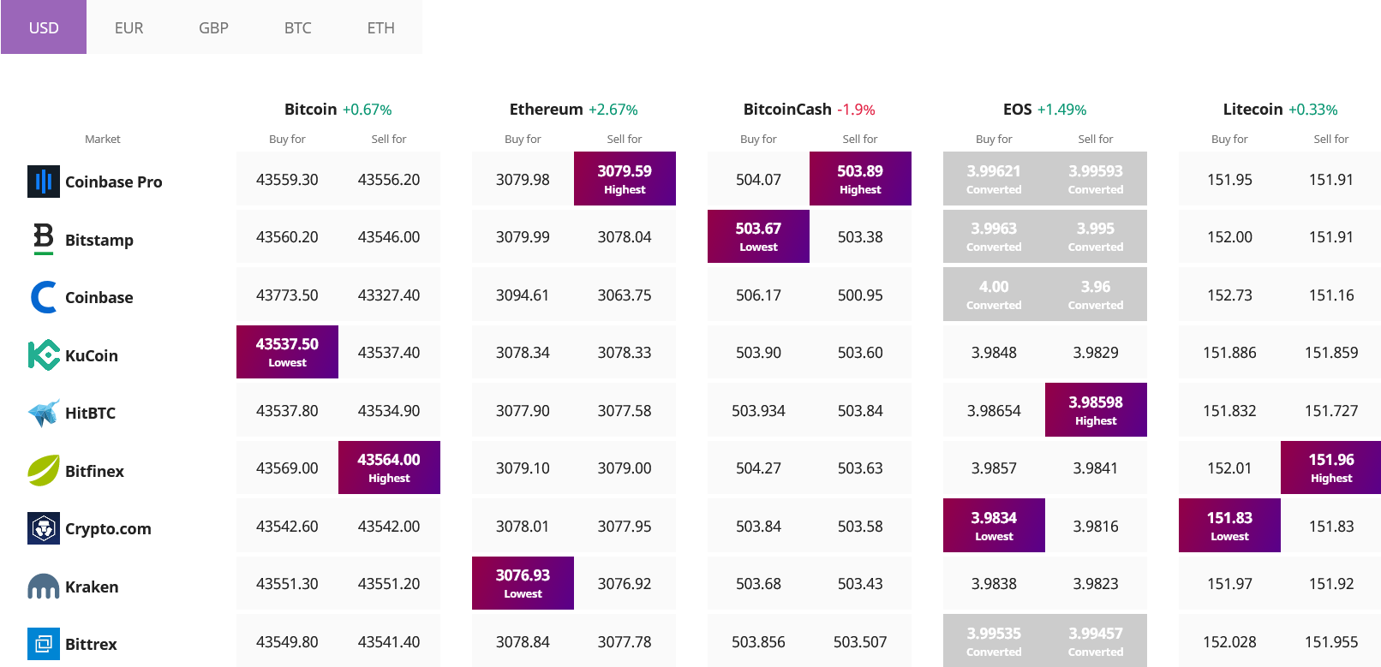Click the Ethereum column heading
1381x667 pixels.
[546, 109]
